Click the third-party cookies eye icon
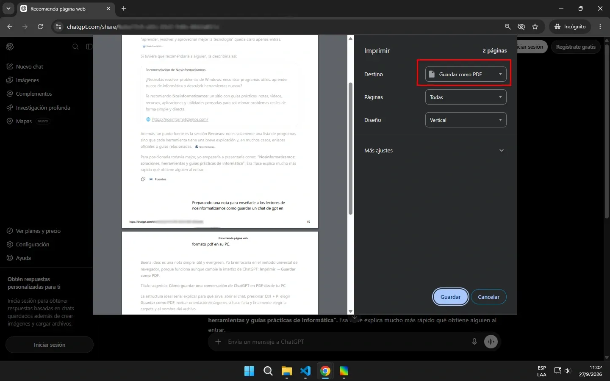The height and width of the screenshot is (381, 610). [521, 27]
